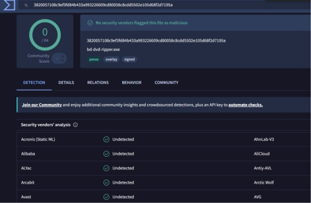Upvote with the Community Score up arrow
311x203 pixels.
(x=63, y=56)
